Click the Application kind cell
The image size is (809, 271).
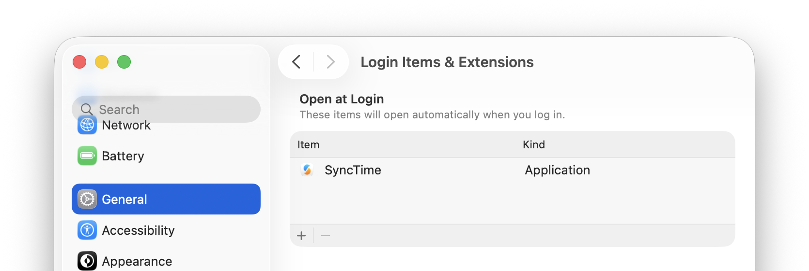pyautogui.click(x=558, y=170)
